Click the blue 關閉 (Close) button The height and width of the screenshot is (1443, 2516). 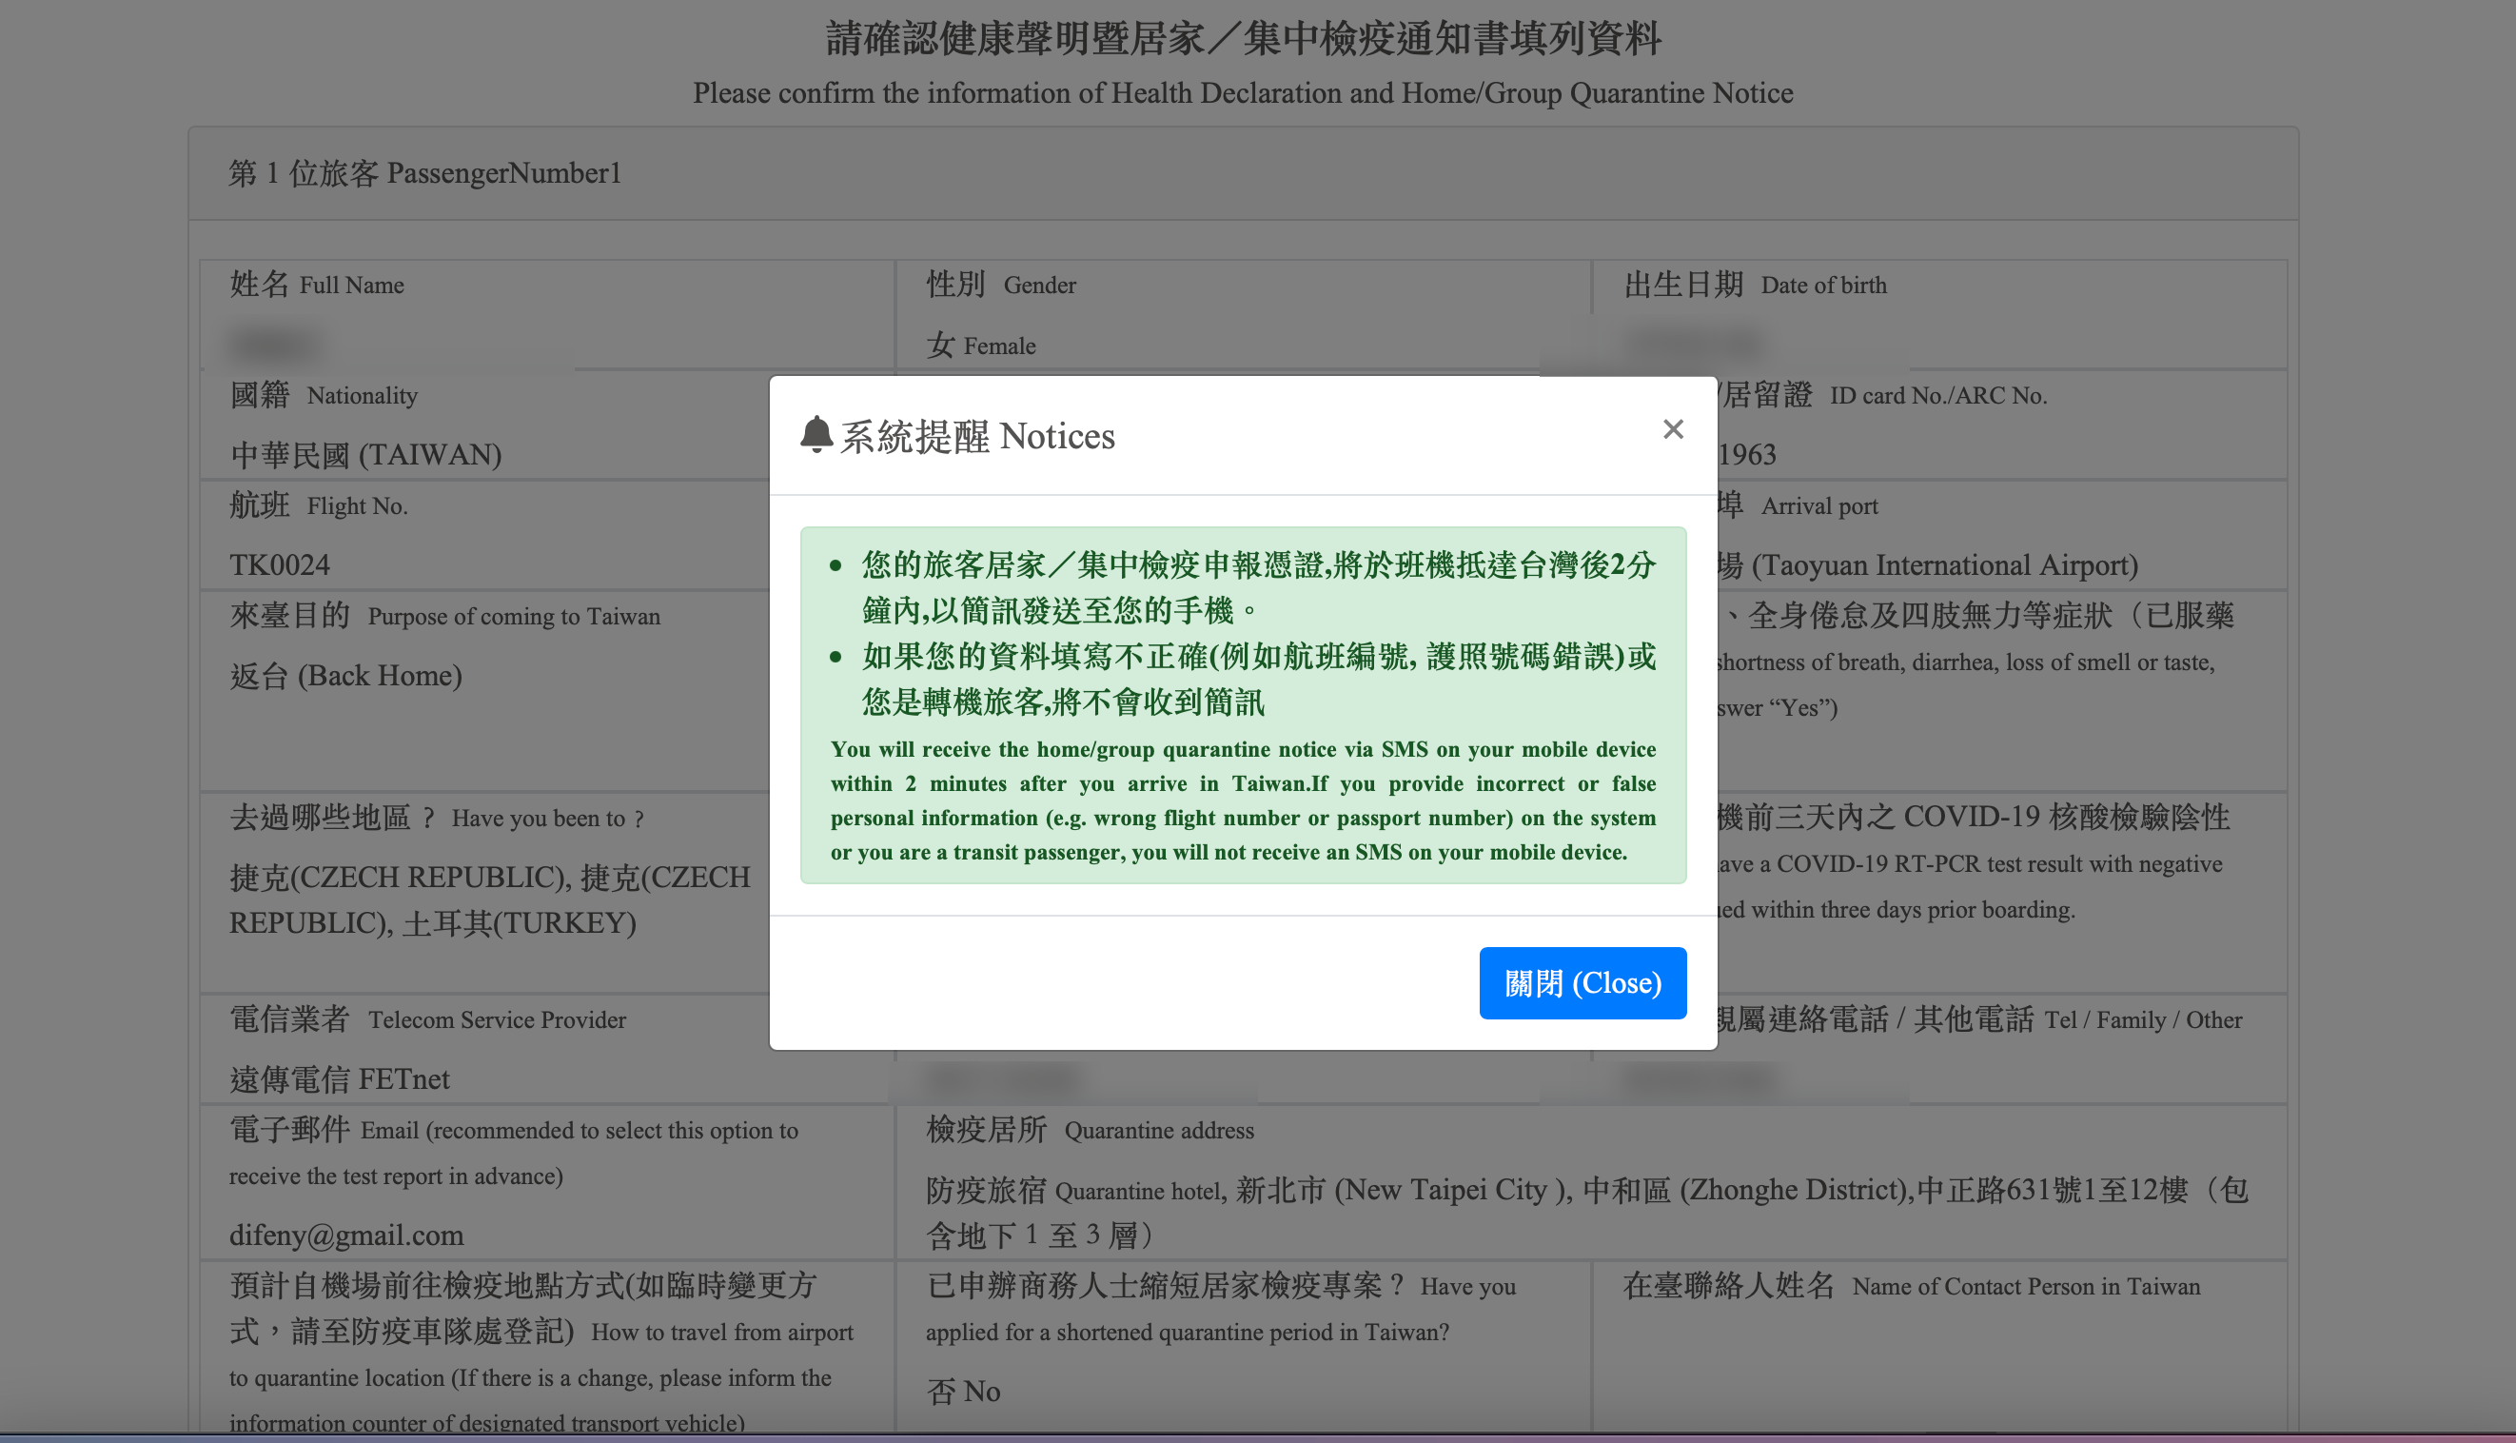pyautogui.click(x=1582, y=982)
